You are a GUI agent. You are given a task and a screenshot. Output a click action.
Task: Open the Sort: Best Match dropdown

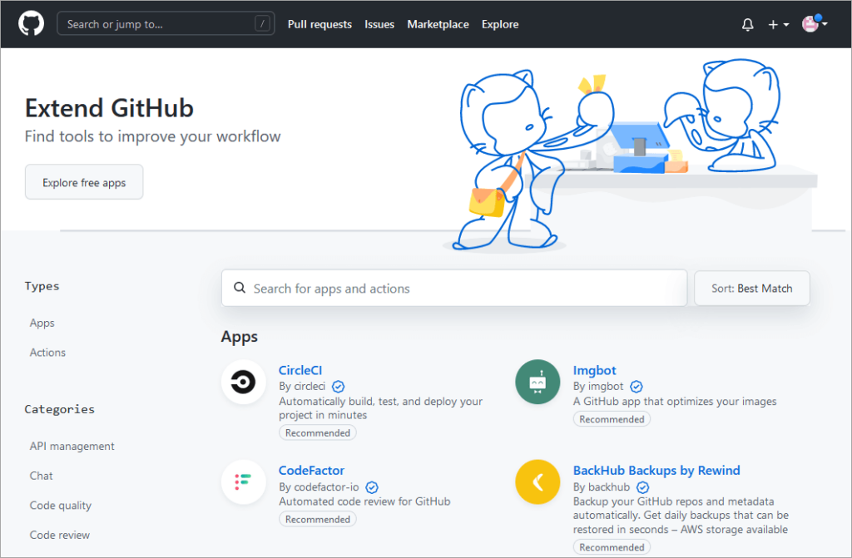coord(751,288)
